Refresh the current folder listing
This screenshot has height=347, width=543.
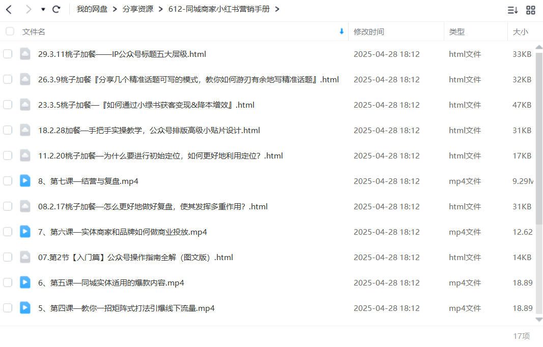point(56,9)
